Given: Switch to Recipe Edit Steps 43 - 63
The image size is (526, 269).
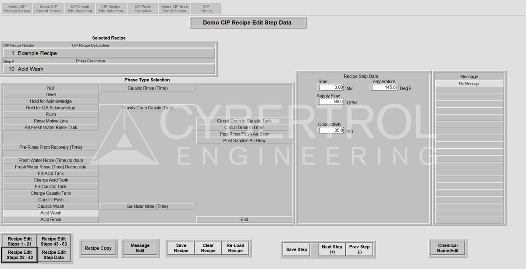Looking at the screenshot, I should tap(53, 241).
